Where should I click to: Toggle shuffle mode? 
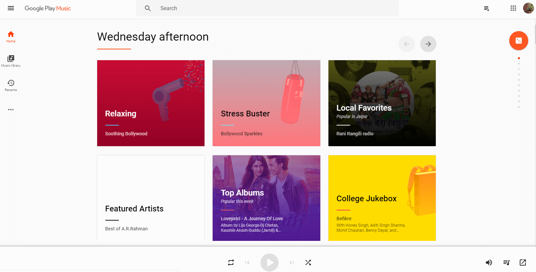[308, 263]
